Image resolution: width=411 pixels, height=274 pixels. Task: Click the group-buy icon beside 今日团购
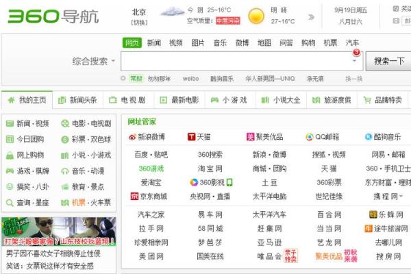click(x=10, y=139)
